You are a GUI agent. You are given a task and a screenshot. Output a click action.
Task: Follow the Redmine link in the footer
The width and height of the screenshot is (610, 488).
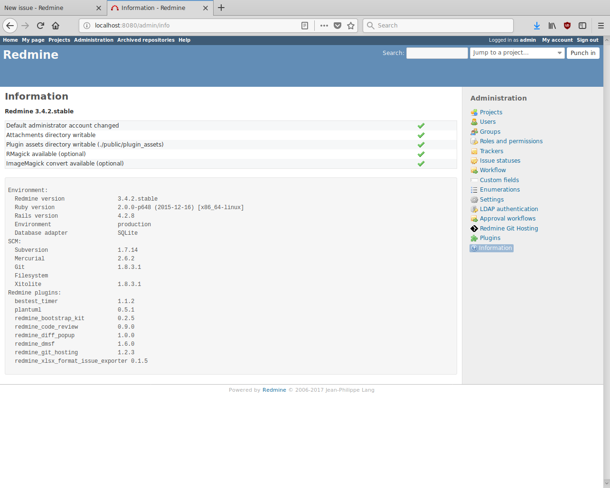coord(274,390)
